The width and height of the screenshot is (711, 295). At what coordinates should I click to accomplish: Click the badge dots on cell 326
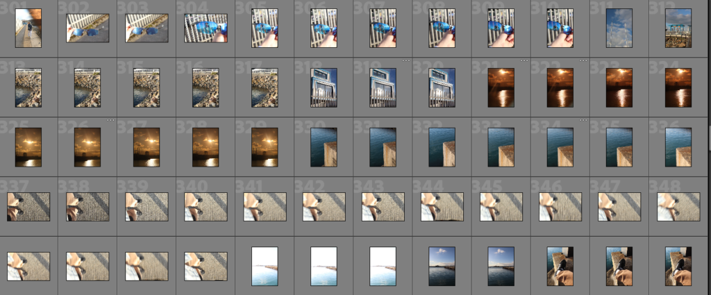click(x=110, y=120)
